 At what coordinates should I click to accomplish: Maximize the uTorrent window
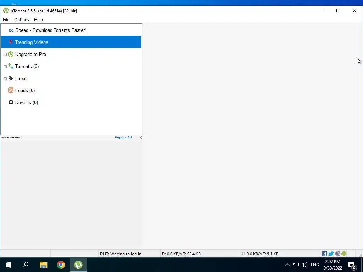[338, 11]
